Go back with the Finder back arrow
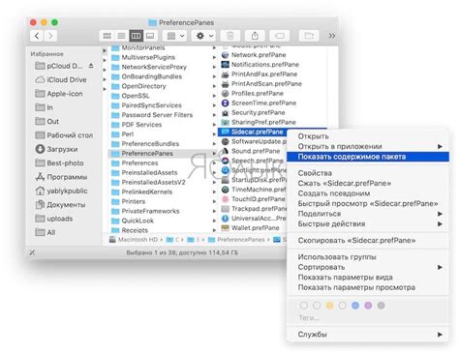The width and height of the screenshot is (459, 354). (37, 36)
